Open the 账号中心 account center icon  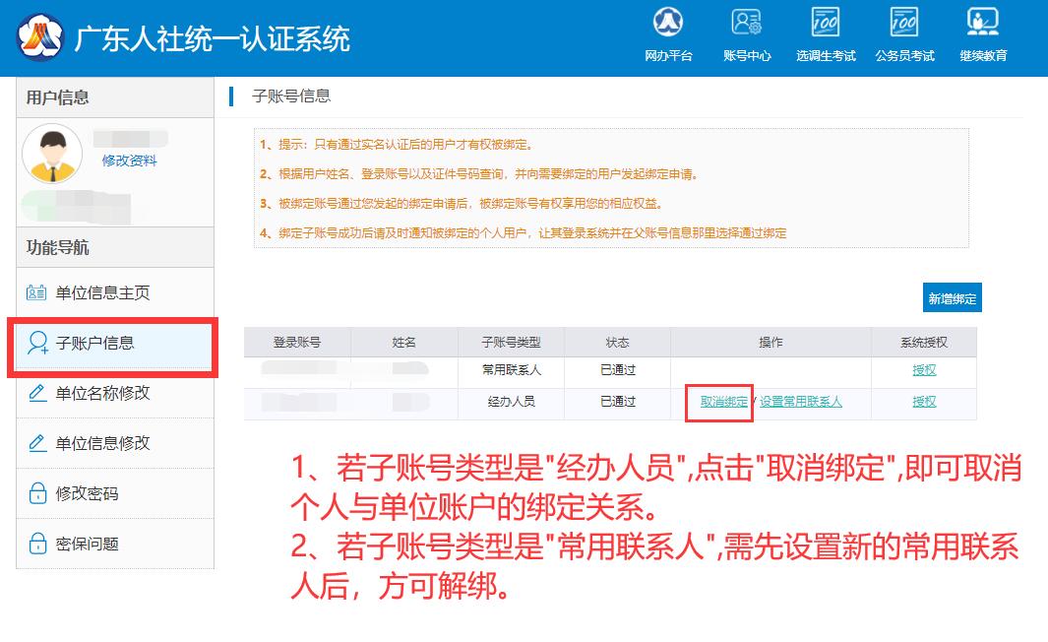click(x=747, y=24)
